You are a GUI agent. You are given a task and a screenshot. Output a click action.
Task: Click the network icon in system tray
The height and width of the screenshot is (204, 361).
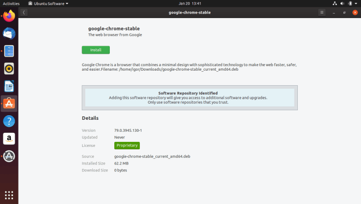point(335,4)
